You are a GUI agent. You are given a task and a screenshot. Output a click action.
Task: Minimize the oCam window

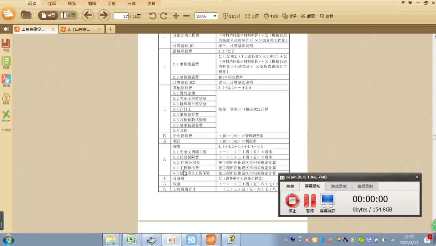(410, 177)
